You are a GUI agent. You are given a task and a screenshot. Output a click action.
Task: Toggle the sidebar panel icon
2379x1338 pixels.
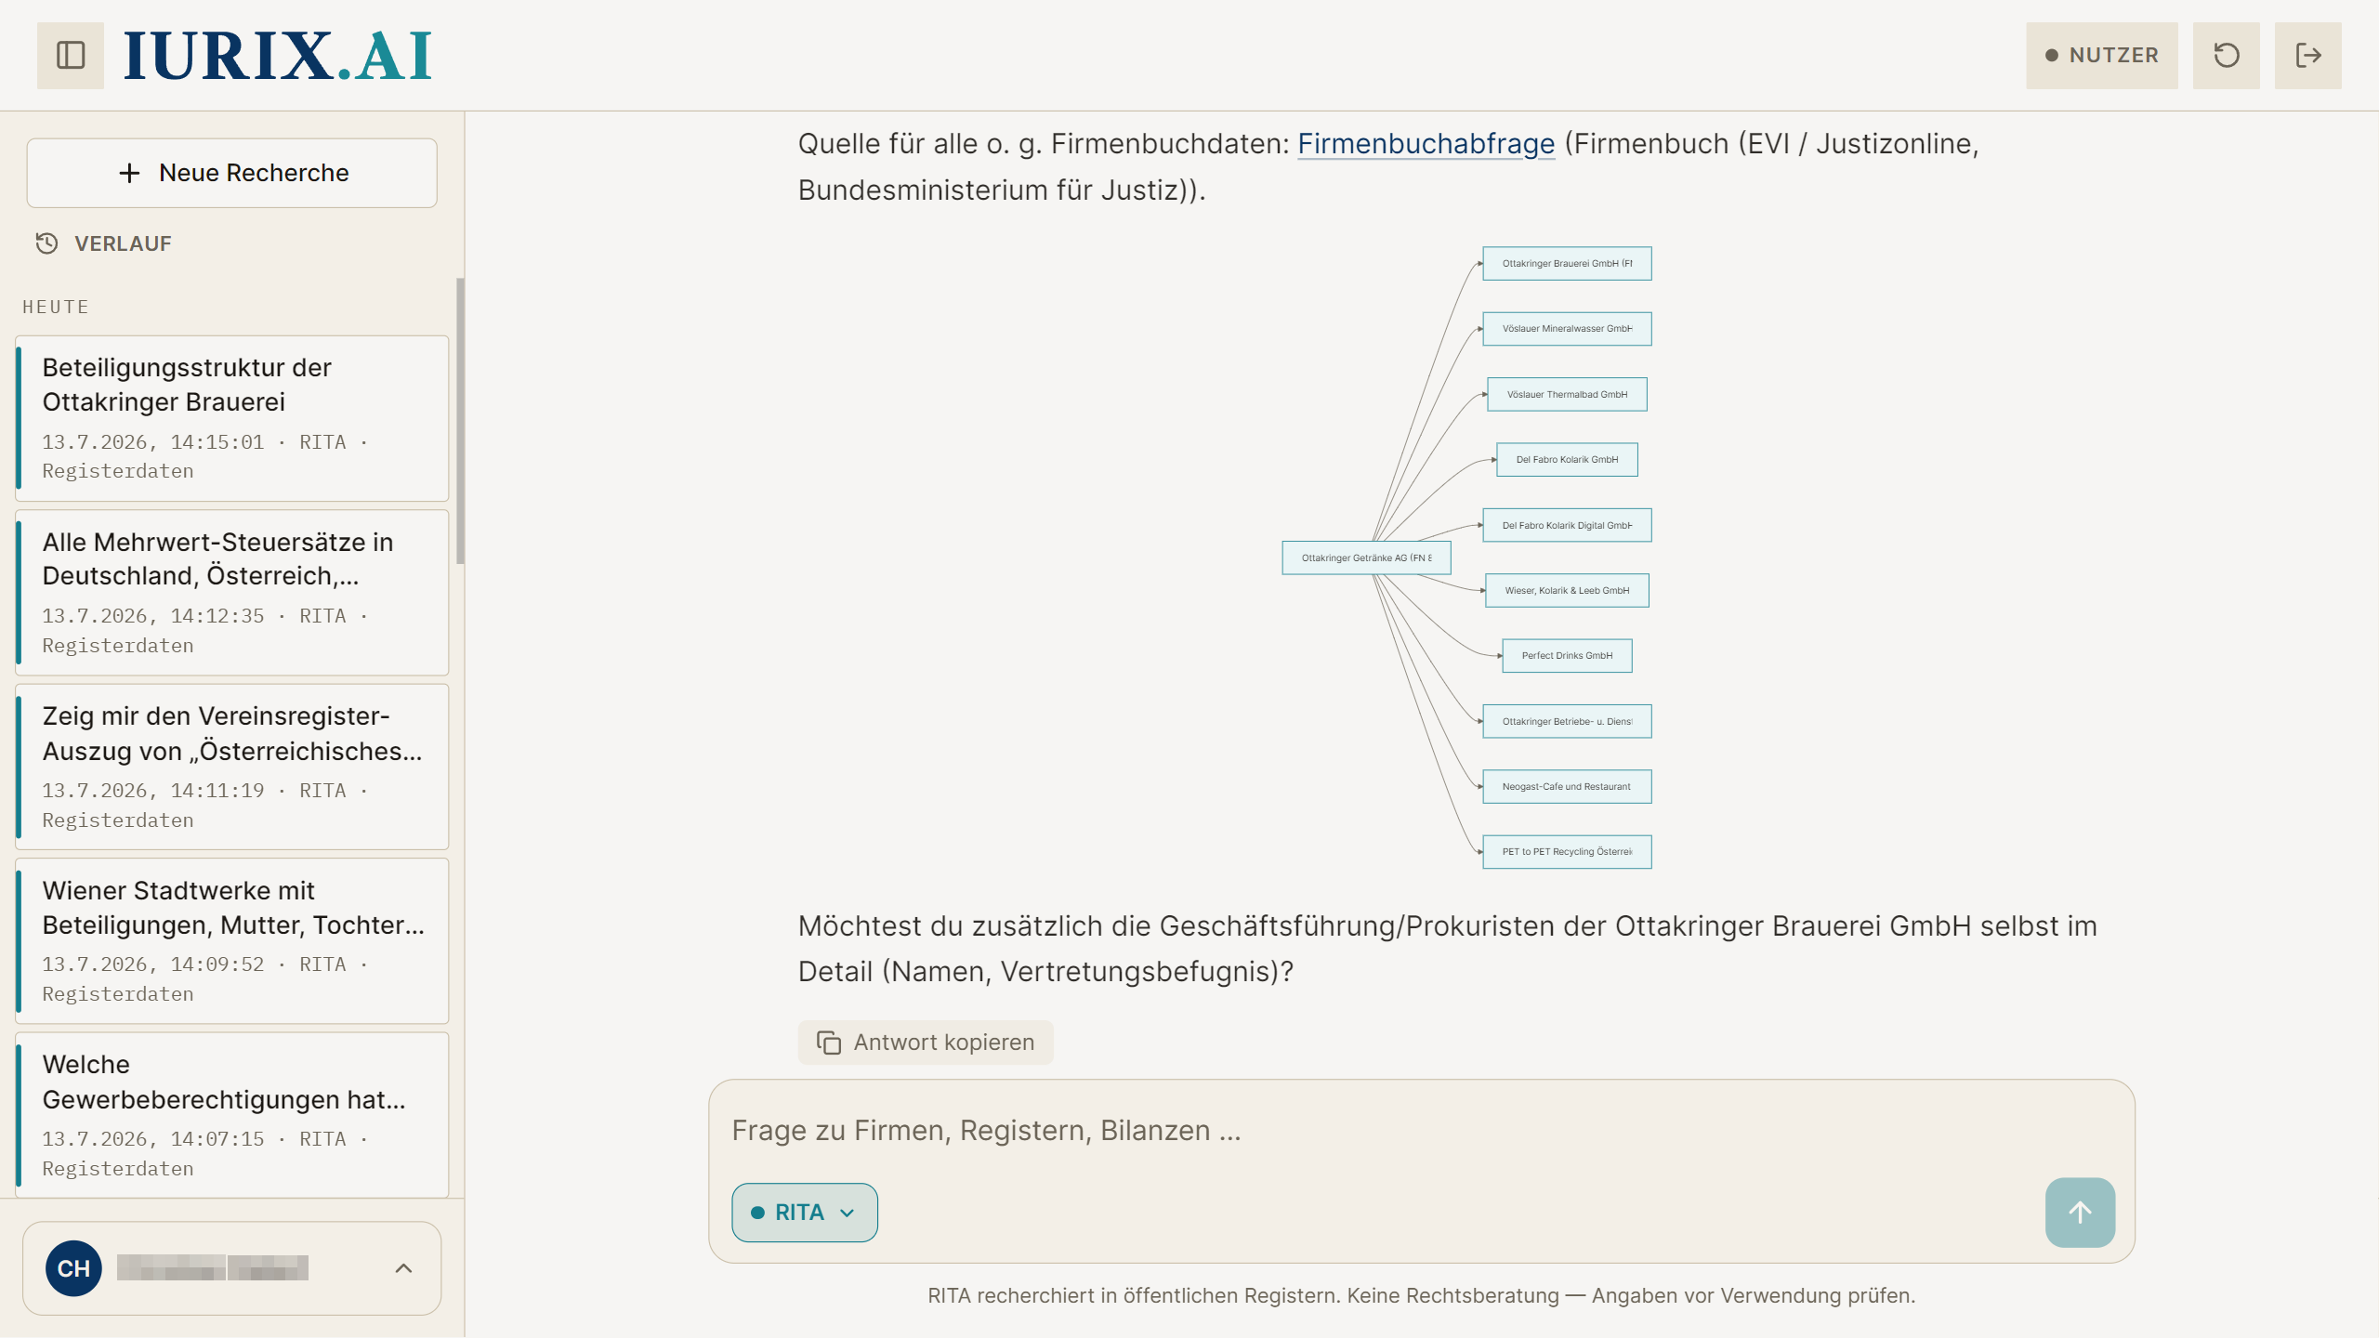pos(71,55)
